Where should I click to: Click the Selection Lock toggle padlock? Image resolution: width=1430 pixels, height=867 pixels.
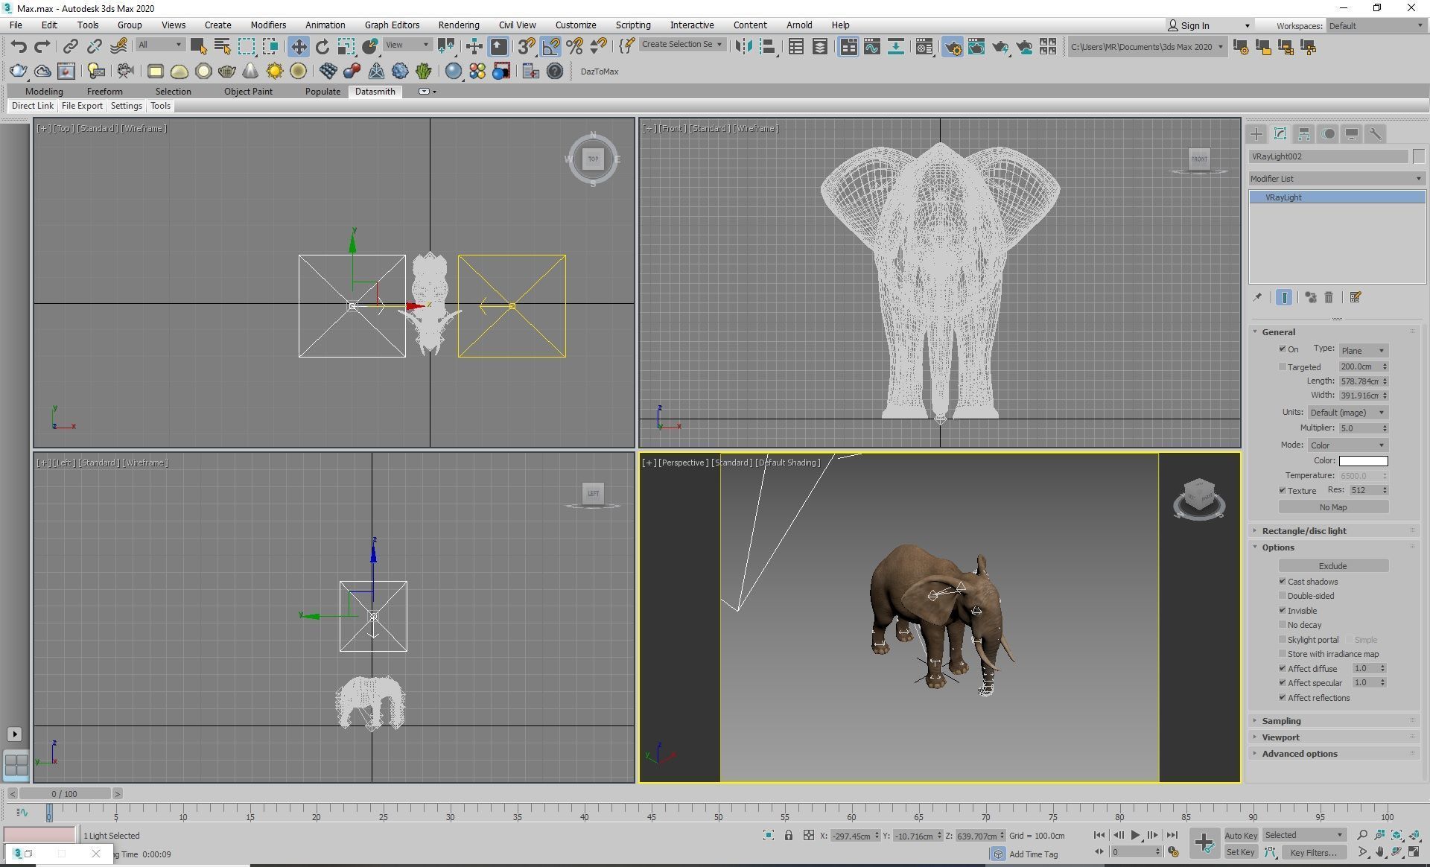[788, 836]
